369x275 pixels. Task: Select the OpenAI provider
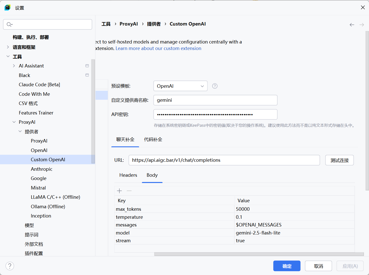(x=39, y=150)
